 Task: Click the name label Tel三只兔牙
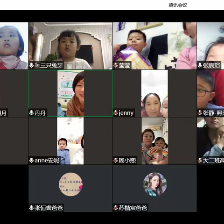(49, 65)
